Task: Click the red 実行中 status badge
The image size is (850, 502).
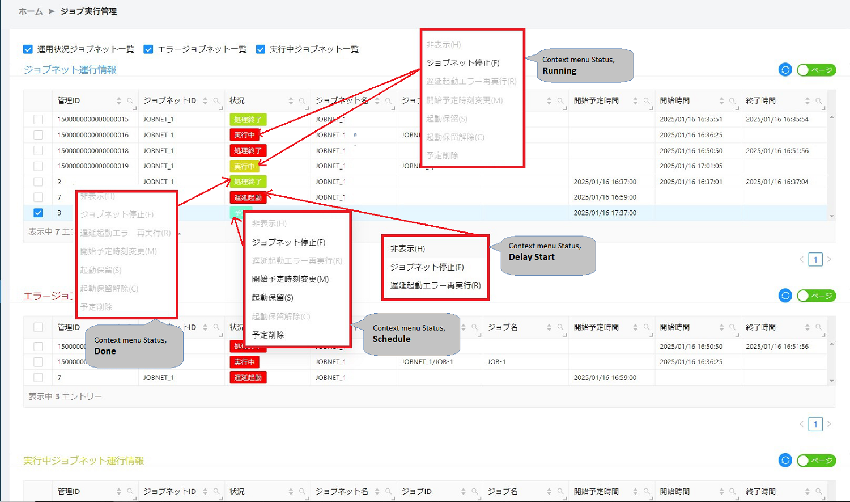Action: coord(244,134)
